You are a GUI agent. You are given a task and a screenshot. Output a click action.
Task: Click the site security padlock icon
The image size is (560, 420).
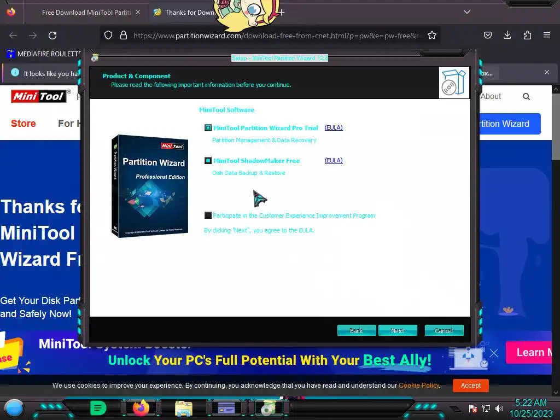(x=124, y=35)
